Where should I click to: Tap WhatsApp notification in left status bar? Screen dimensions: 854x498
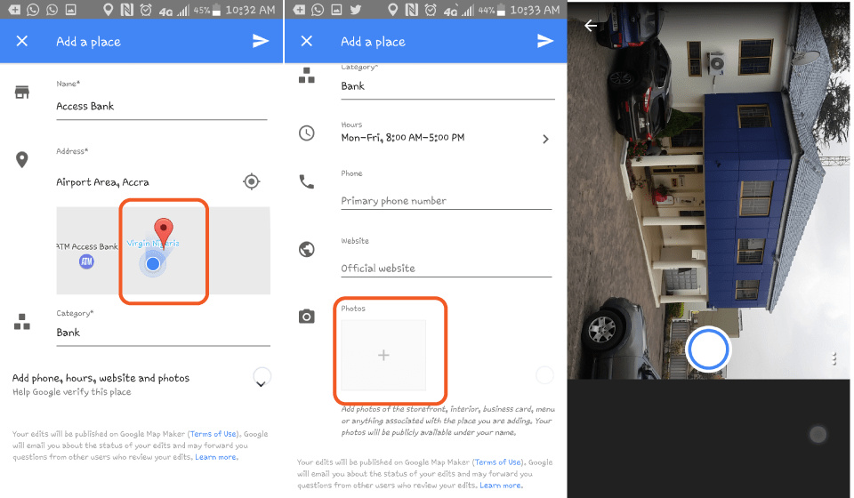pyautogui.click(x=33, y=10)
